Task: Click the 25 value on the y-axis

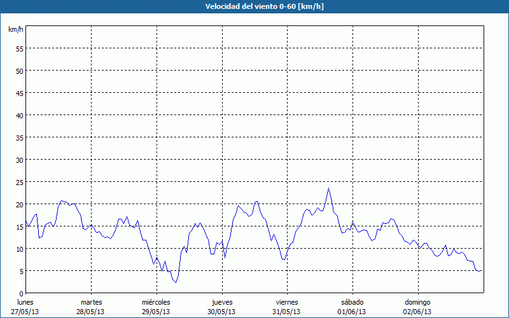Action: click(x=19, y=183)
